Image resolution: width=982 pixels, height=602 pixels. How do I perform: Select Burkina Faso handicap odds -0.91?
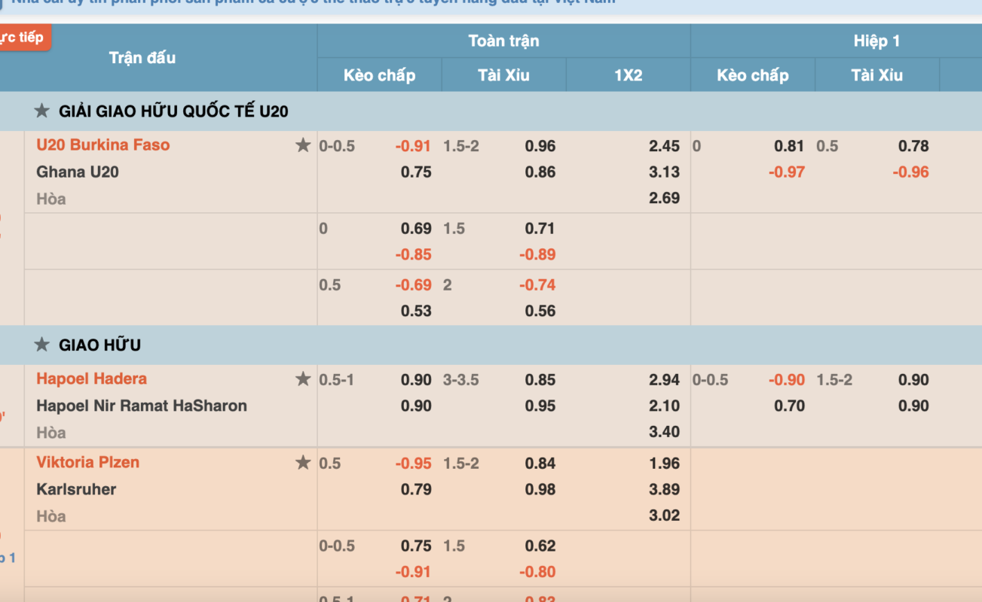click(413, 146)
